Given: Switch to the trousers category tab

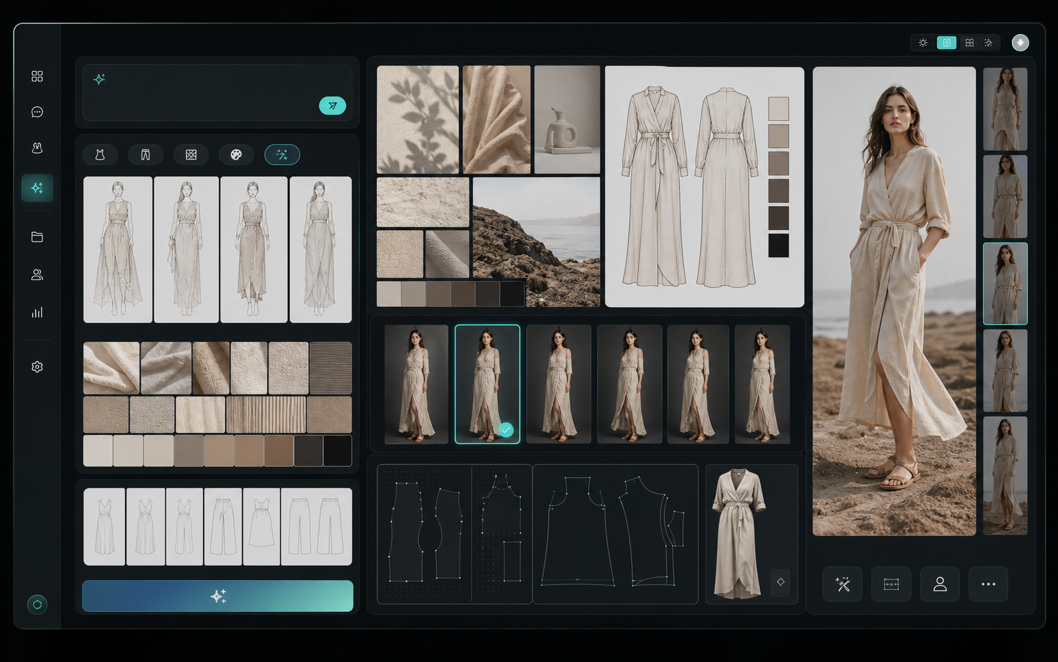Looking at the screenshot, I should (x=145, y=155).
